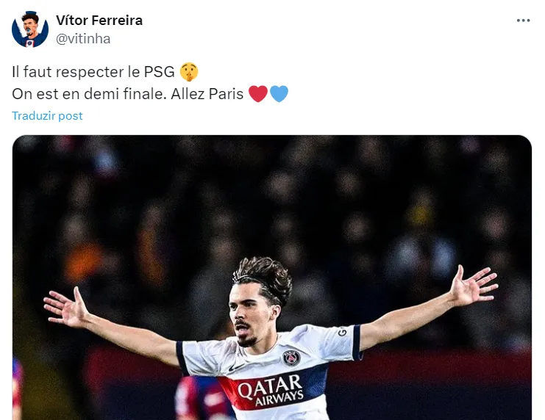
Task: Click the words "Allez Paris"
Action: pyautogui.click(x=207, y=94)
